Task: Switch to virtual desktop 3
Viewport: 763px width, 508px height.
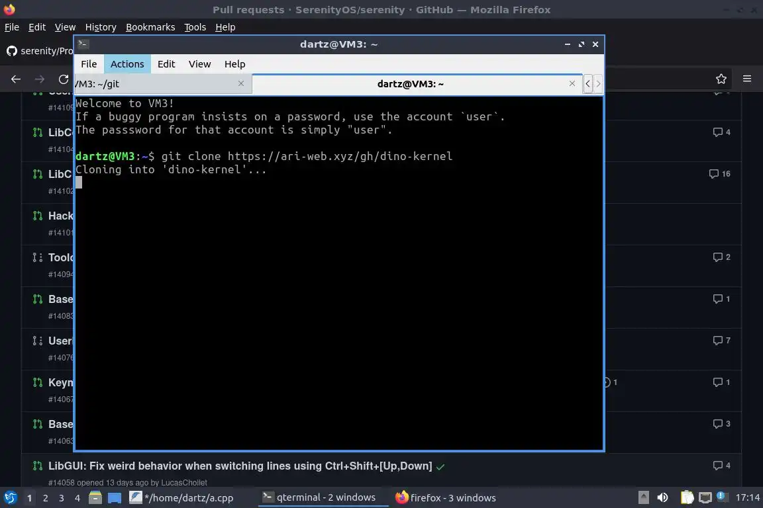Action: [x=62, y=498]
